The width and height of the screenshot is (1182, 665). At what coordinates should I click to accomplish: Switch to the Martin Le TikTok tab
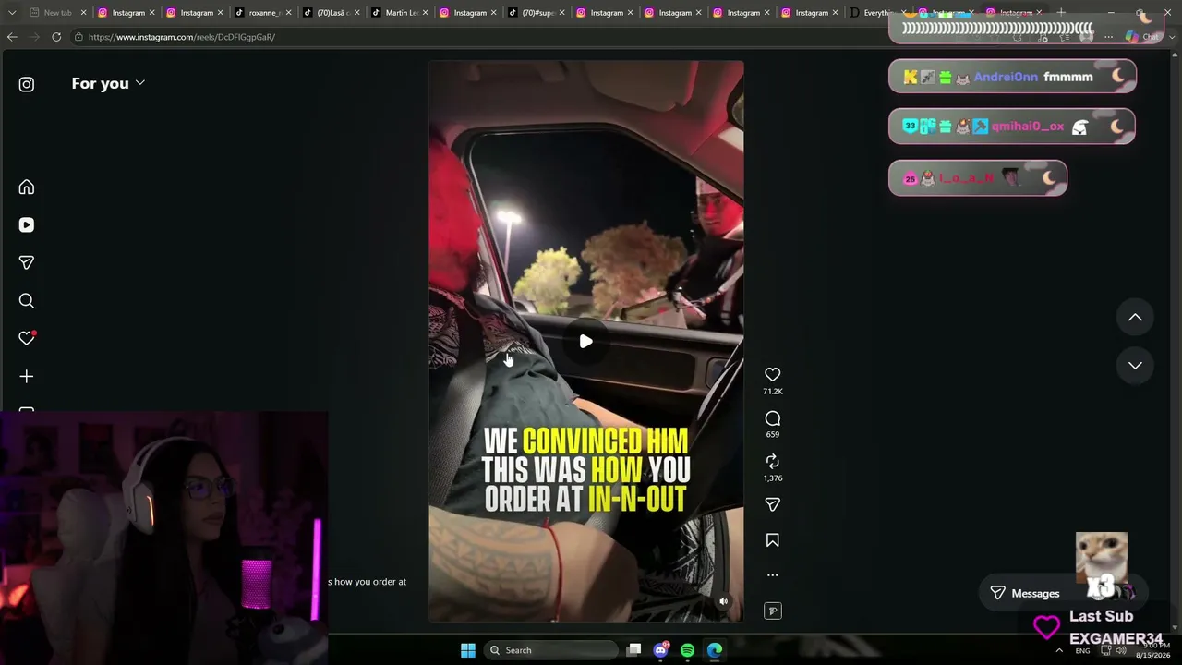(x=400, y=13)
